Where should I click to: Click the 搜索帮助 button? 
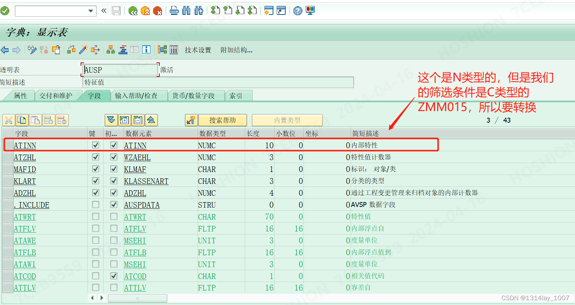222,120
